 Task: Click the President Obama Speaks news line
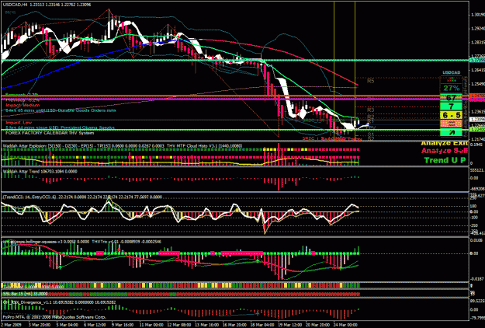click(60, 127)
